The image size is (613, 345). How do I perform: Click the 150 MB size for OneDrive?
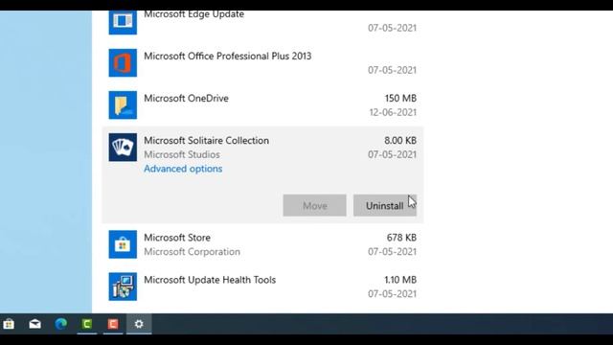coord(400,98)
